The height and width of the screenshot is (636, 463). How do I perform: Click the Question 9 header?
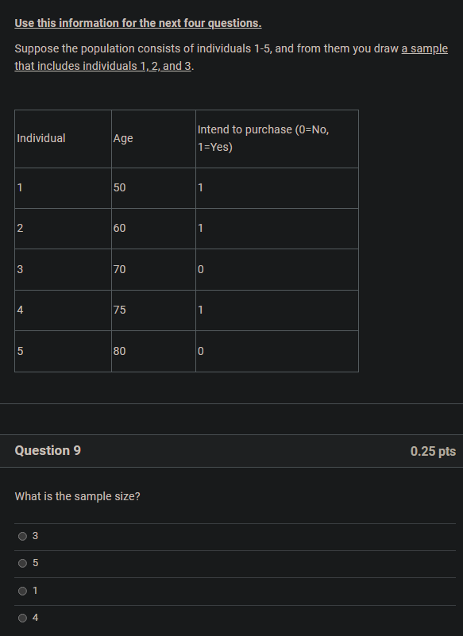48,450
